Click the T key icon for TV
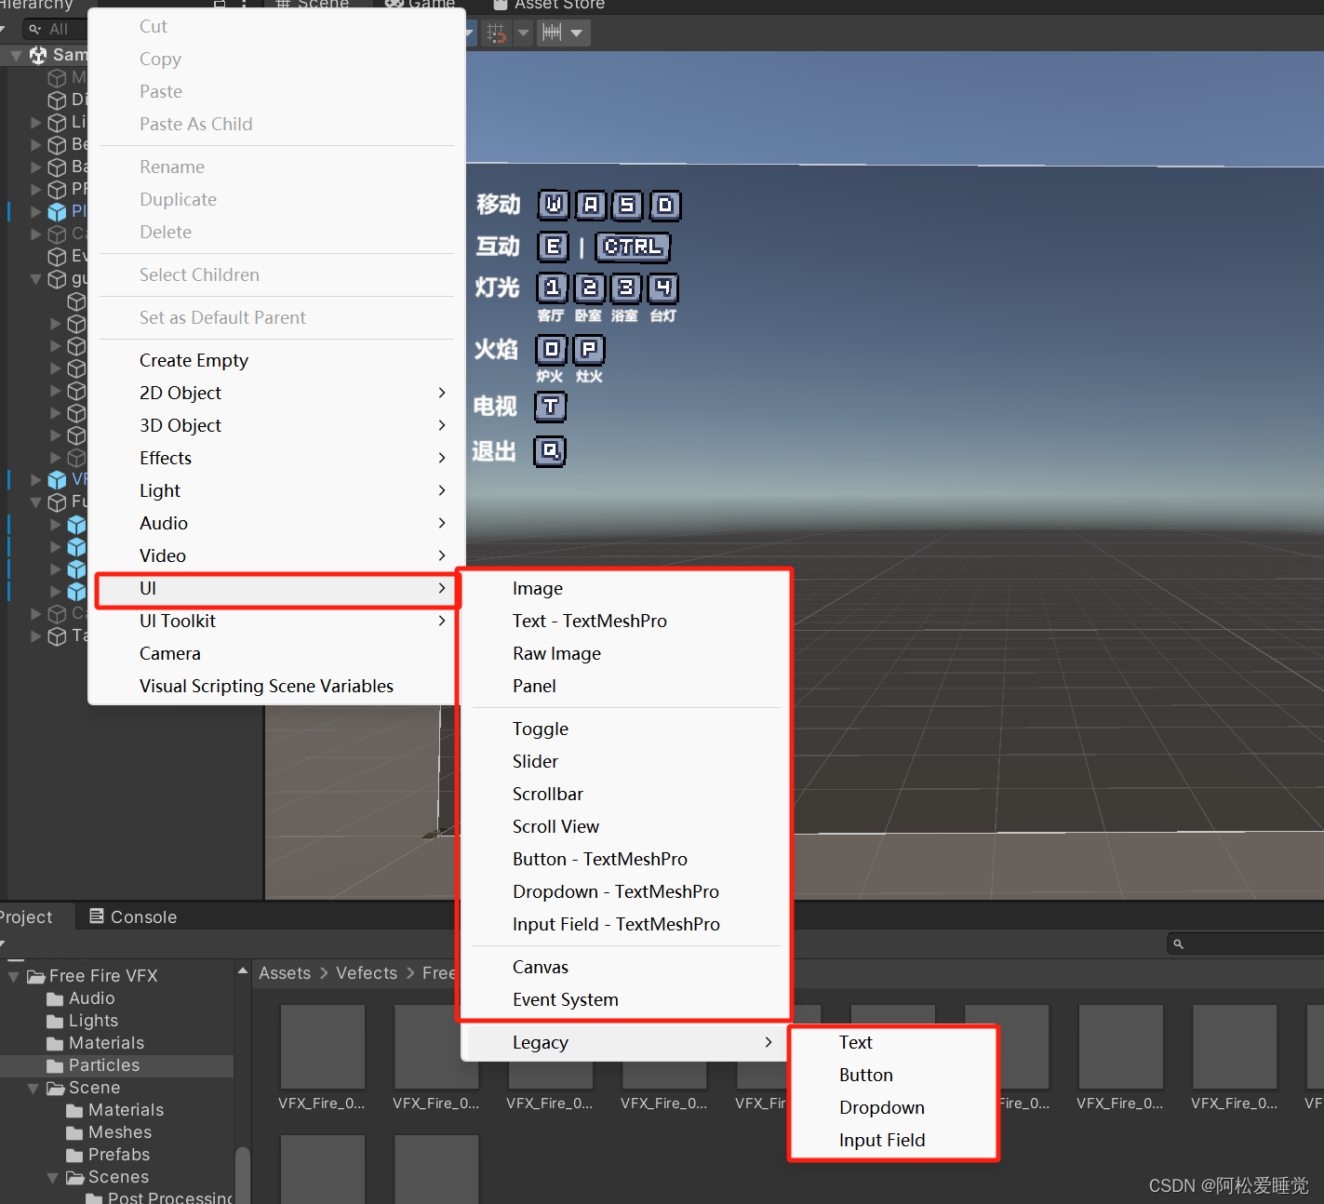 pos(551,407)
